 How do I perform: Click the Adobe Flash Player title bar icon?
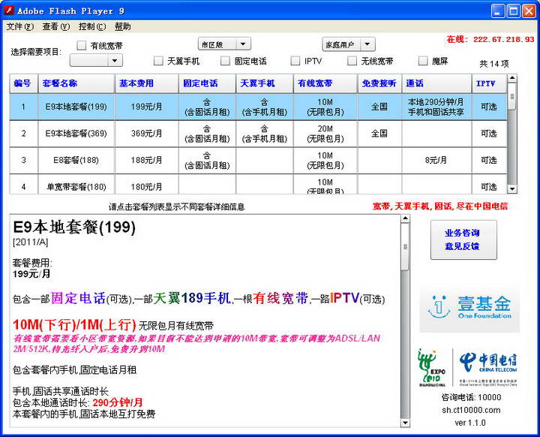click(x=8, y=11)
